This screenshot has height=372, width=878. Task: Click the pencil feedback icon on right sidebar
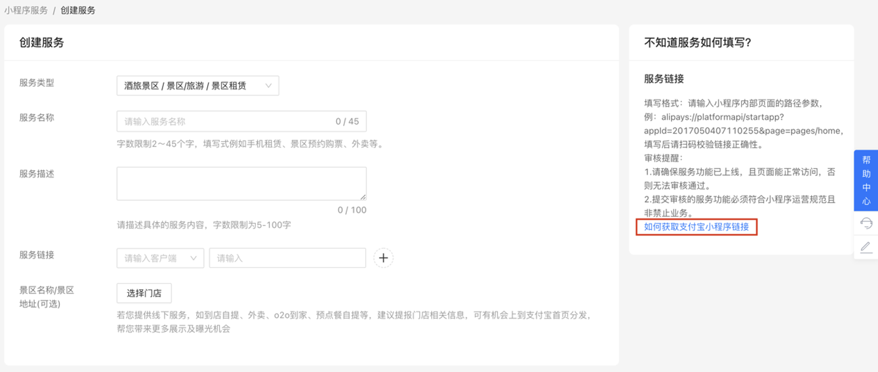coord(866,247)
